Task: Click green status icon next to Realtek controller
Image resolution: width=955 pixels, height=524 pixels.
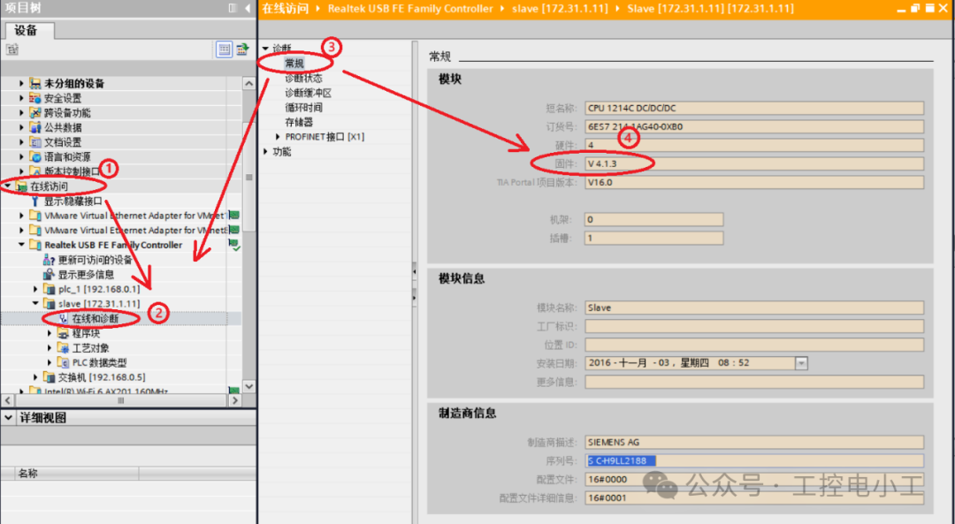Action: (x=233, y=245)
